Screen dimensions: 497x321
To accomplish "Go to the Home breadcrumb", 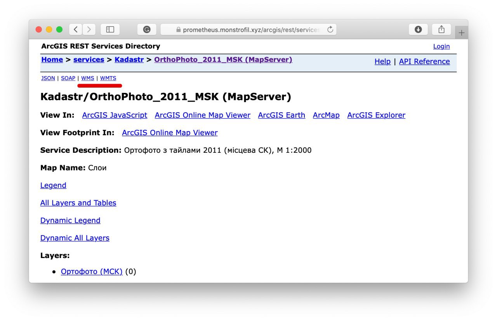I will [52, 59].
